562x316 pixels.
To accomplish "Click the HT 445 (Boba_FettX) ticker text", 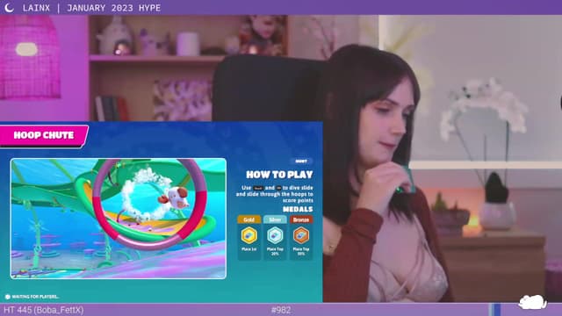I will click(43, 310).
